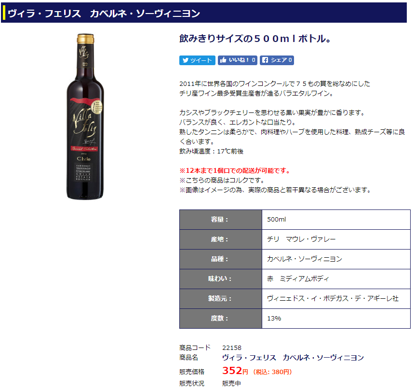
Task: Click the 500ml capacity value cell
Action: (x=336, y=220)
